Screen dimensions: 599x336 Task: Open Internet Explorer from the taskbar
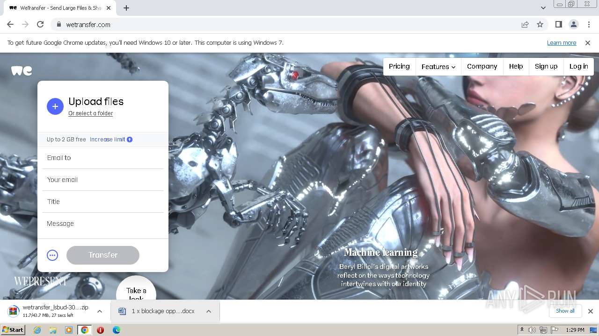coord(37,330)
